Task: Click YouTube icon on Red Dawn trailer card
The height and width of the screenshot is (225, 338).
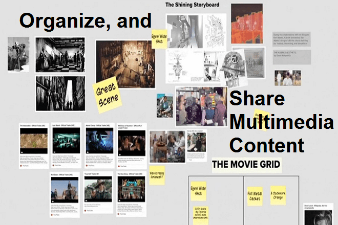Action: [x=52, y=215]
